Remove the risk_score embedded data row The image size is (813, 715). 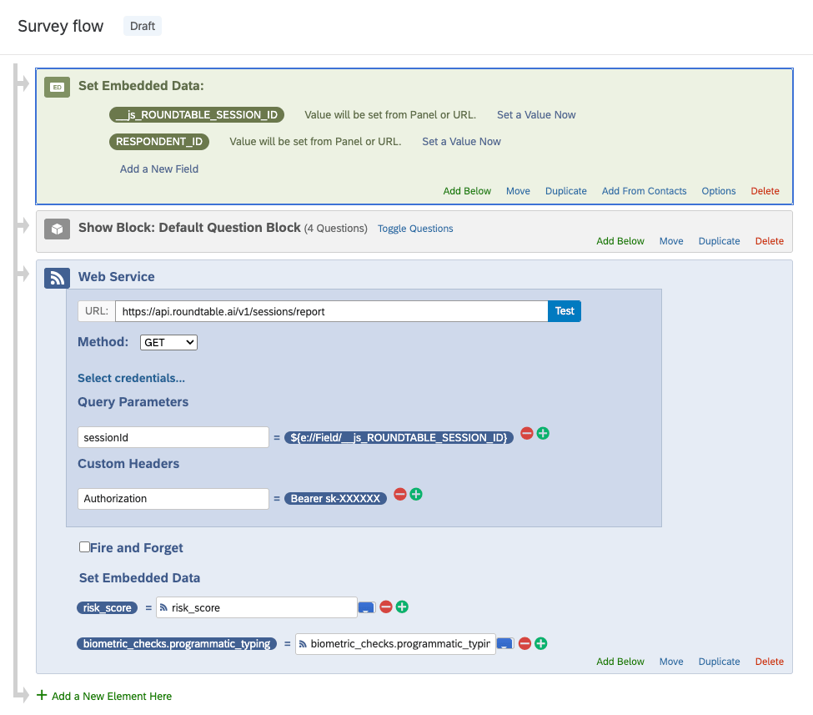point(386,607)
